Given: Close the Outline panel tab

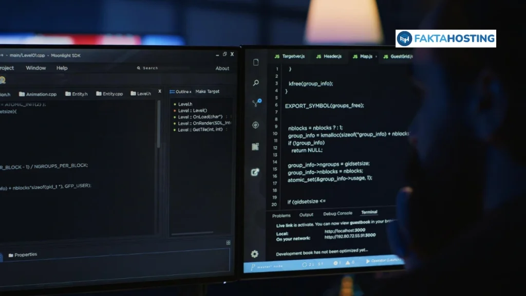Looking at the screenshot, I should click(191, 91).
